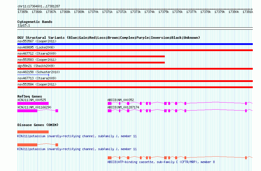Select the nsv553584 (Cooper2011) loss bar
The image size is (261, 171).
tap(135, 87)
